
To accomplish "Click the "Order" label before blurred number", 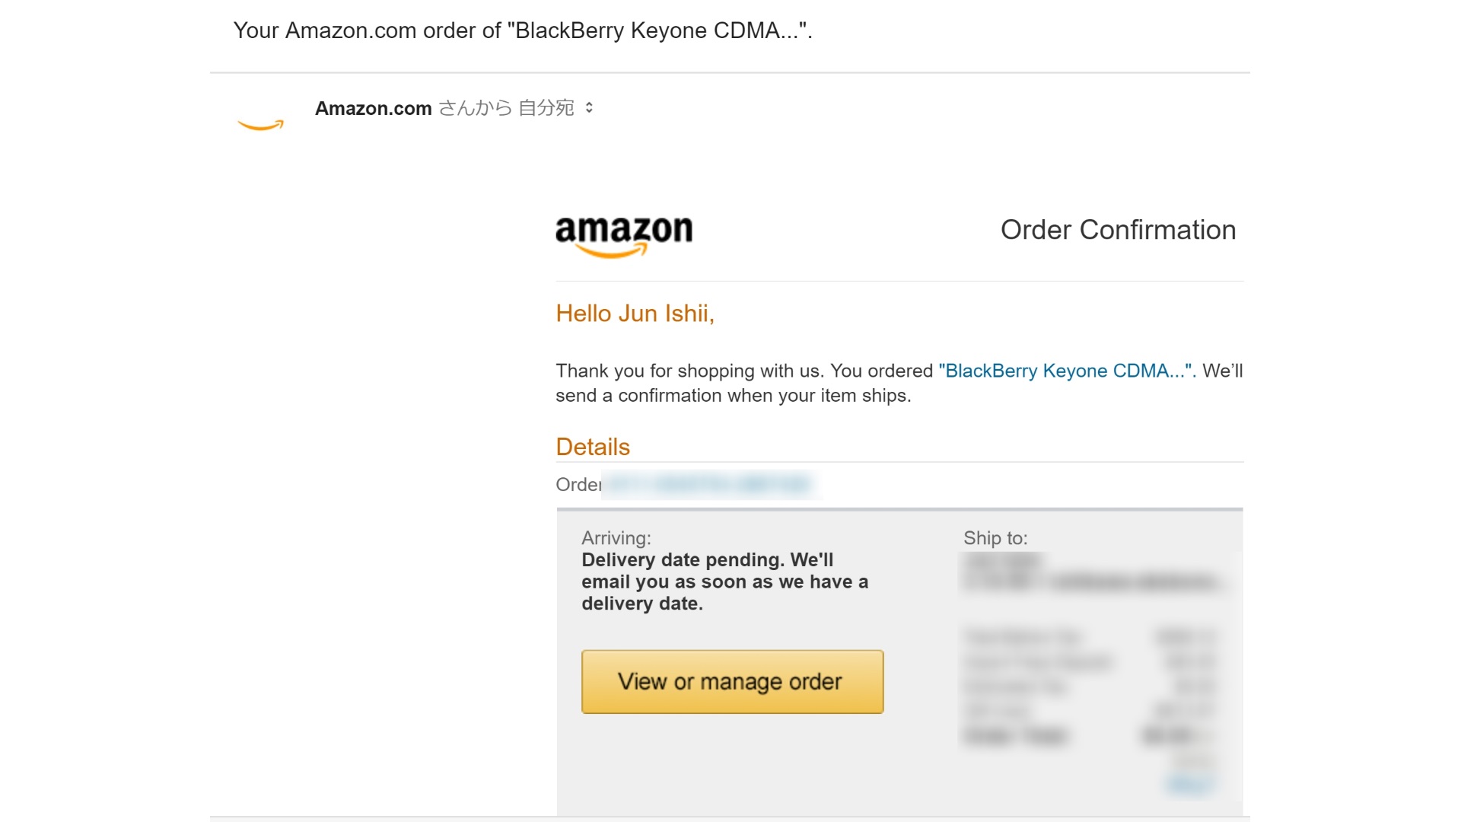I will [578, 485].
